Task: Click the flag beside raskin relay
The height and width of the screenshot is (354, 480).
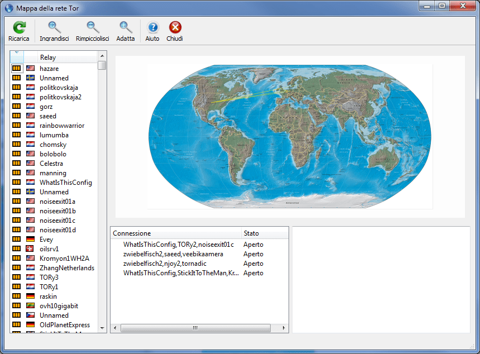Action: click(x=30, y=296)
